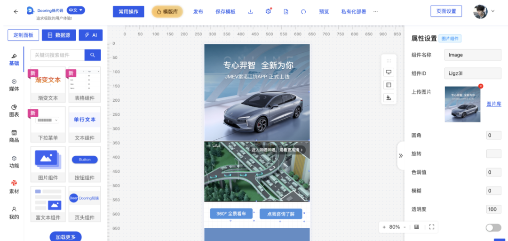Click the grid icon in zoom bar
Image resolution: width=508 pixels, height=241 pixels.
(417, 227)
